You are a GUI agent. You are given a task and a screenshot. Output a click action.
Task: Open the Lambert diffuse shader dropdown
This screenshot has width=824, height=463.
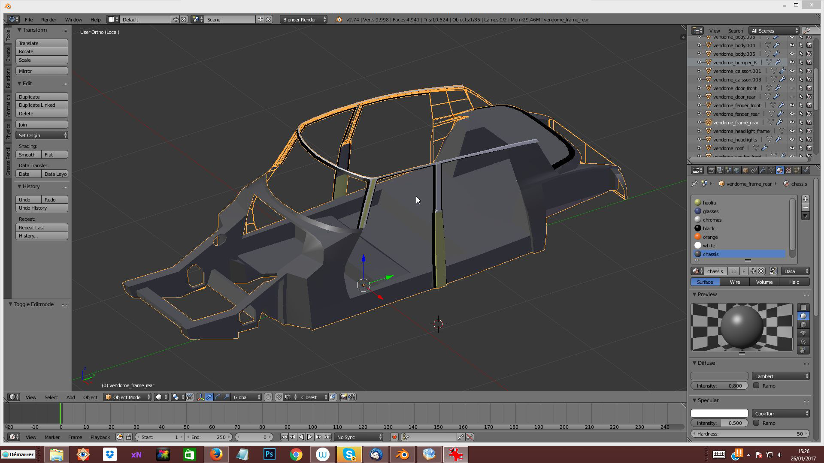pos(780,376)
